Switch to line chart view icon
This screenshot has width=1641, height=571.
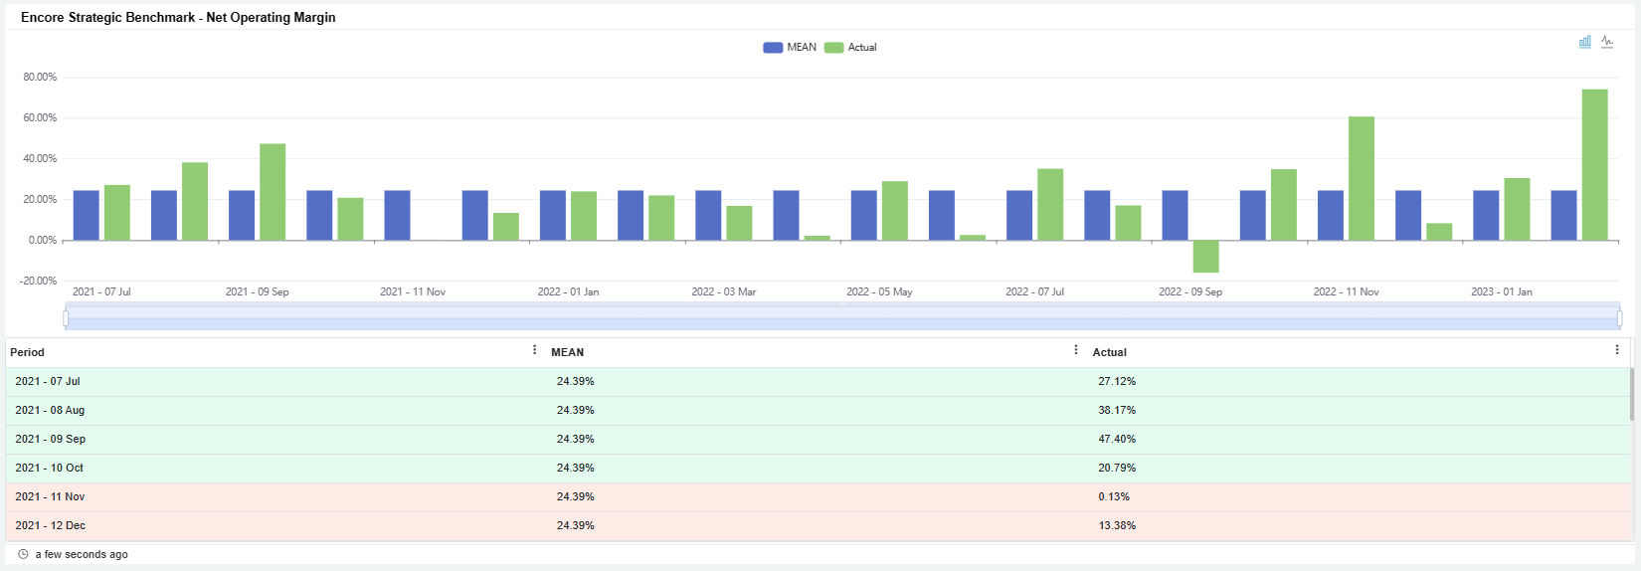pos(1607,42)
